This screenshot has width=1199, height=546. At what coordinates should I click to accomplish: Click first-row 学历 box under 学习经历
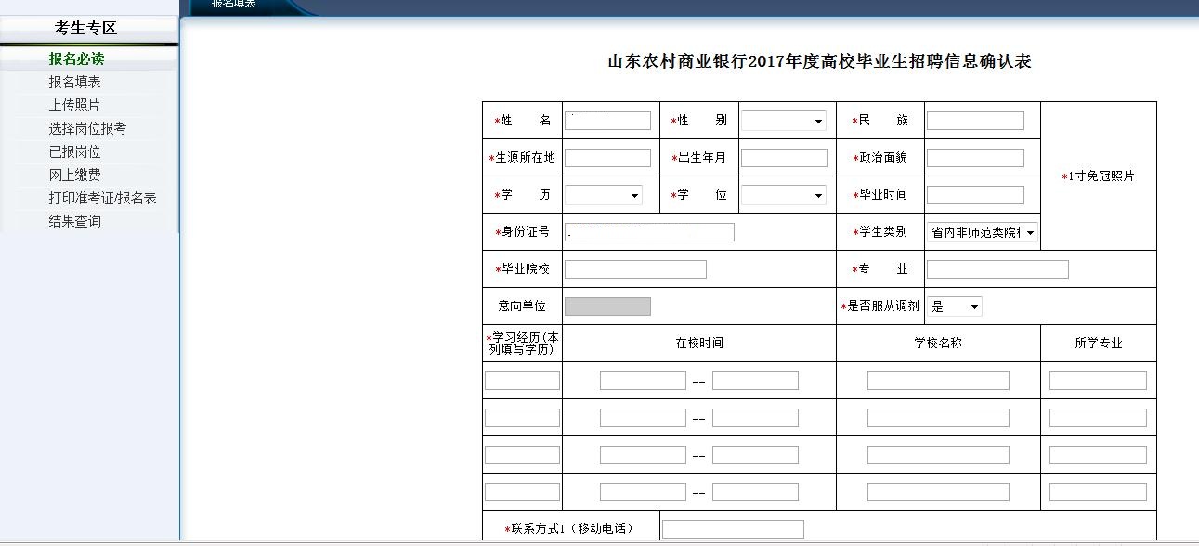click(522, 381)
